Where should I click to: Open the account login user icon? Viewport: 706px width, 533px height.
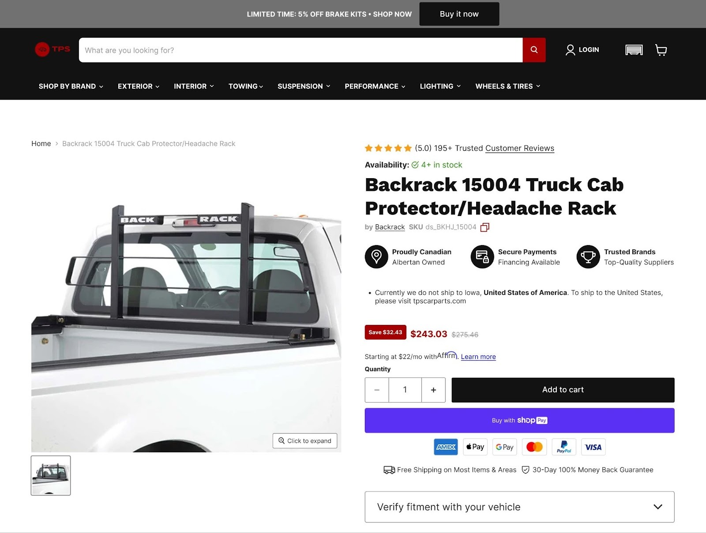point(570,50)
